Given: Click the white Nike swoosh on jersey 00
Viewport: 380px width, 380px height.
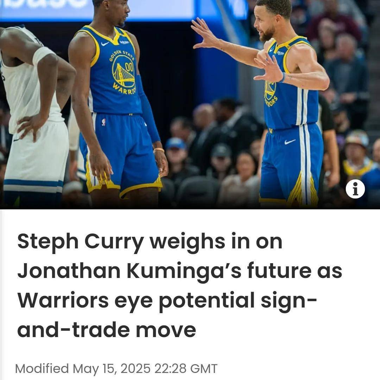Looking at the screenshot, I should click(x=105, y=44).
